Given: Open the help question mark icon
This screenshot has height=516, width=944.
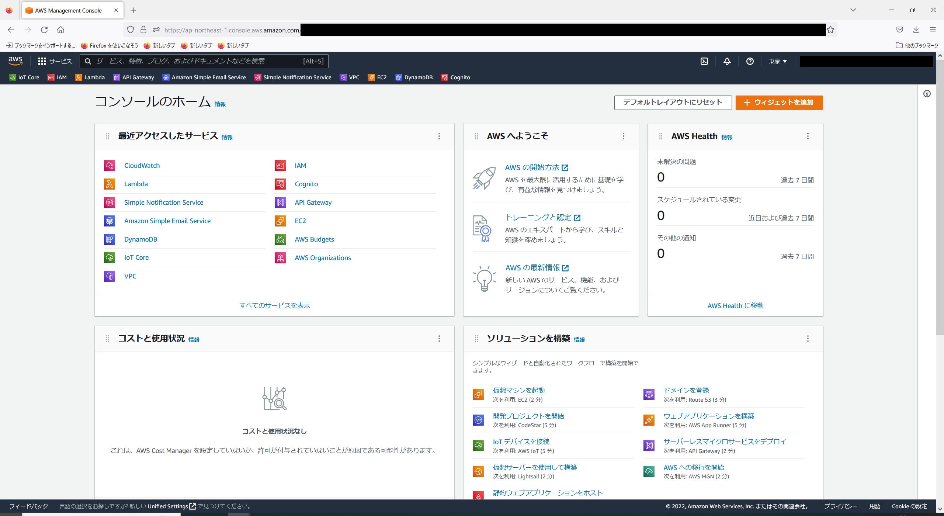Looking at the screenshot, I should tap(750, 61).
